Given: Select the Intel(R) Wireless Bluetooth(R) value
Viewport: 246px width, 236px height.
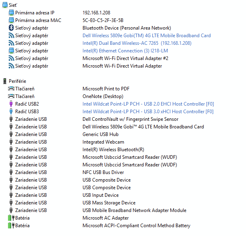Looking at the screenshot, I should [113, 149].
